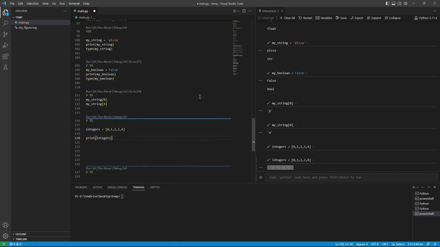Viewport: 440px width, 247px height.
Task: Open Customize Layout icon in title bar
Action: pyautogui.click(x=406, y=3)
